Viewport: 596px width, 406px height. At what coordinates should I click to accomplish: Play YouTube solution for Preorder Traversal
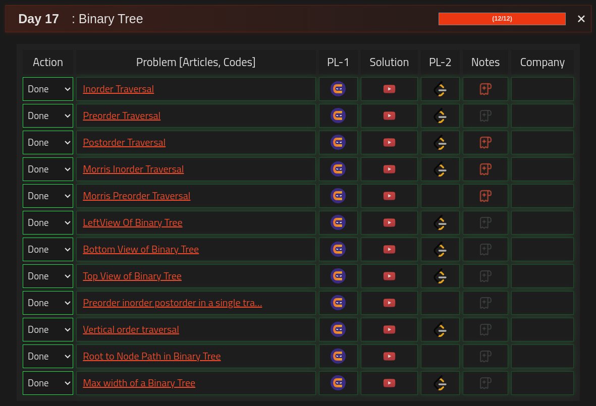pos(389,115)
